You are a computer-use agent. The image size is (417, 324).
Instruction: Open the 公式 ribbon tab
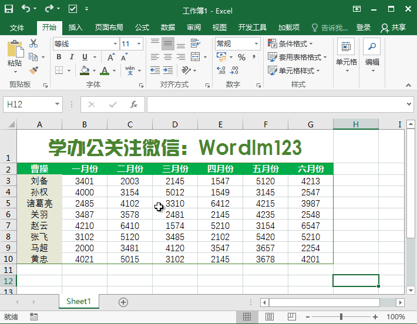142,28
